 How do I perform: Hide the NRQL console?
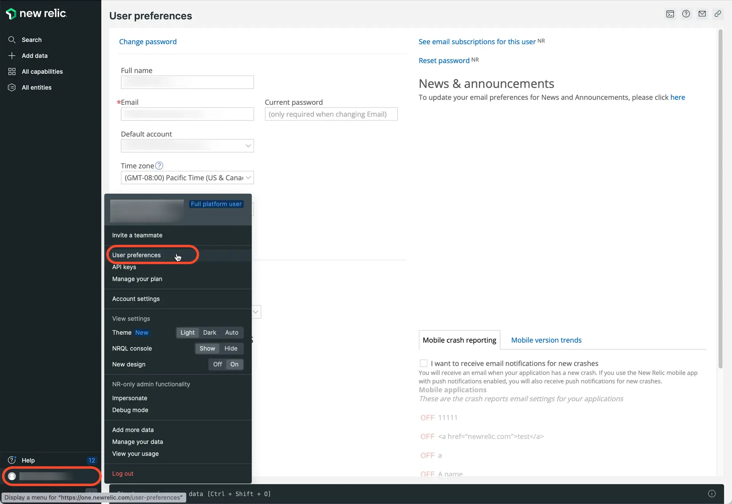(x=231, y=348)
